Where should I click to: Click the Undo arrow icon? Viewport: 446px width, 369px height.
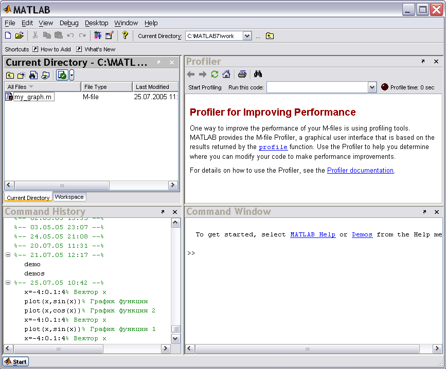tap(70, 35)
